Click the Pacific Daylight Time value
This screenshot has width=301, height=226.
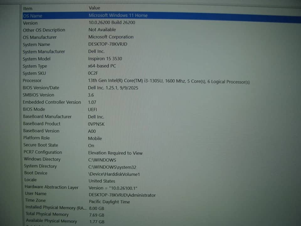[109, 202]
